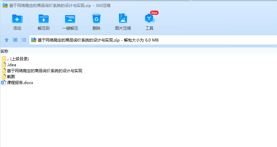Open the 图片压缩 image compression tool

(x=123, y=18)
